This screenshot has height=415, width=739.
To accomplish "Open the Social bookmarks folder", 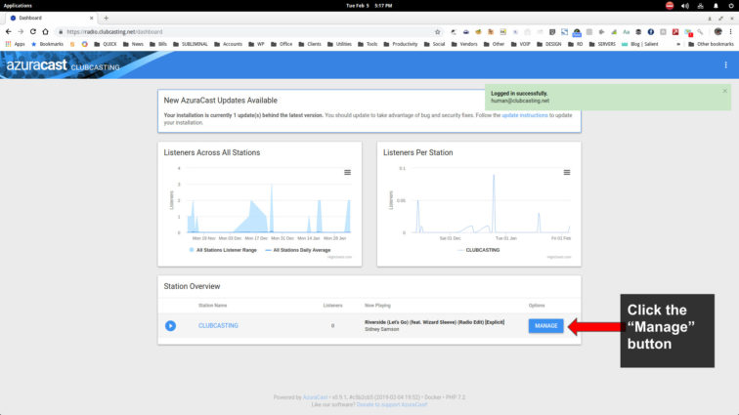I will pyautogui.click(x=435, y=44).
